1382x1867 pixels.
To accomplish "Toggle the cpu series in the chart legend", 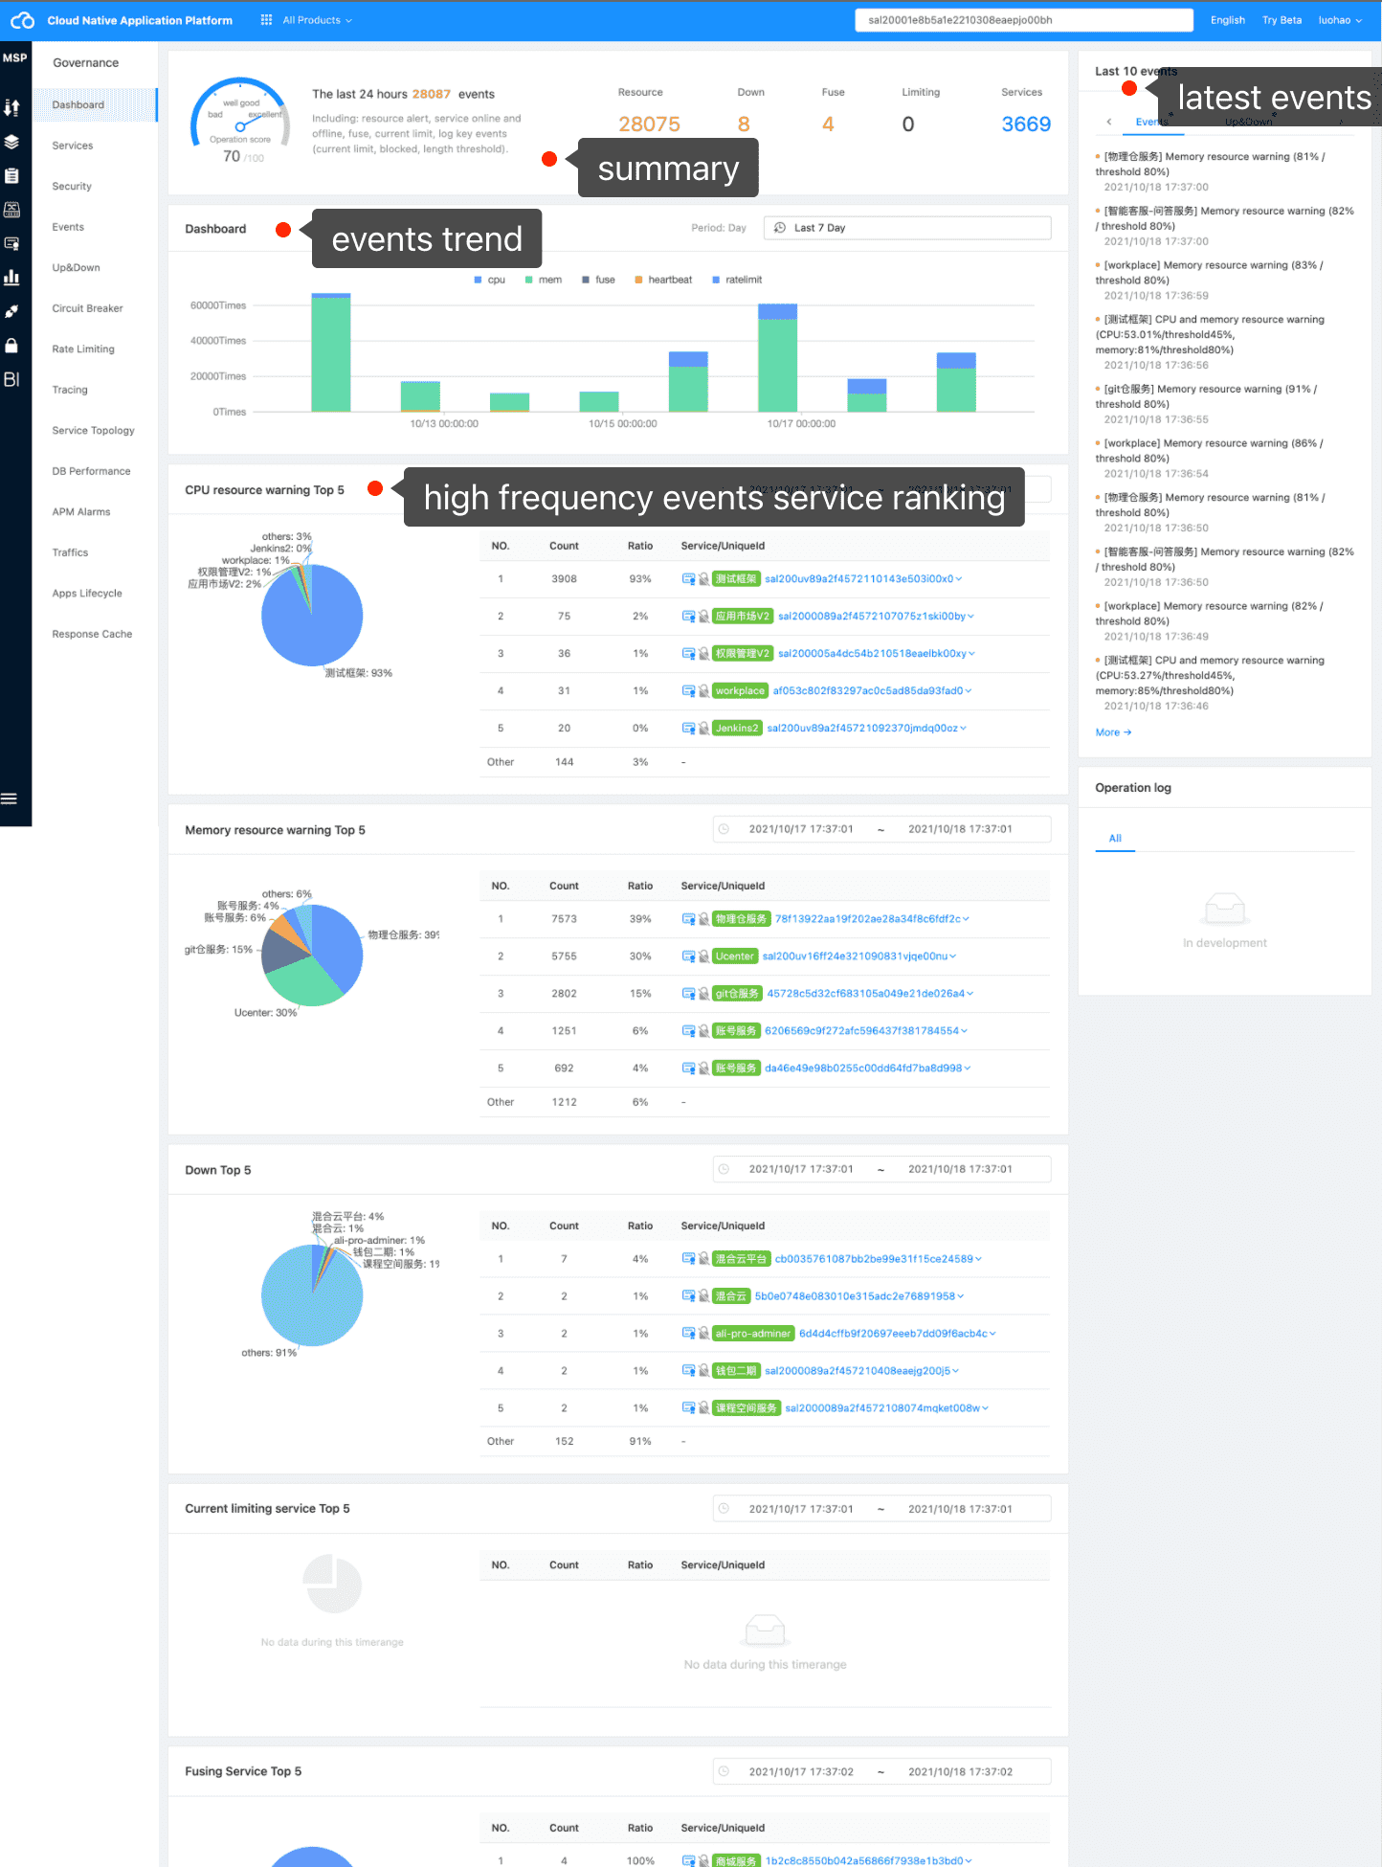I will (x=489, y=280).
